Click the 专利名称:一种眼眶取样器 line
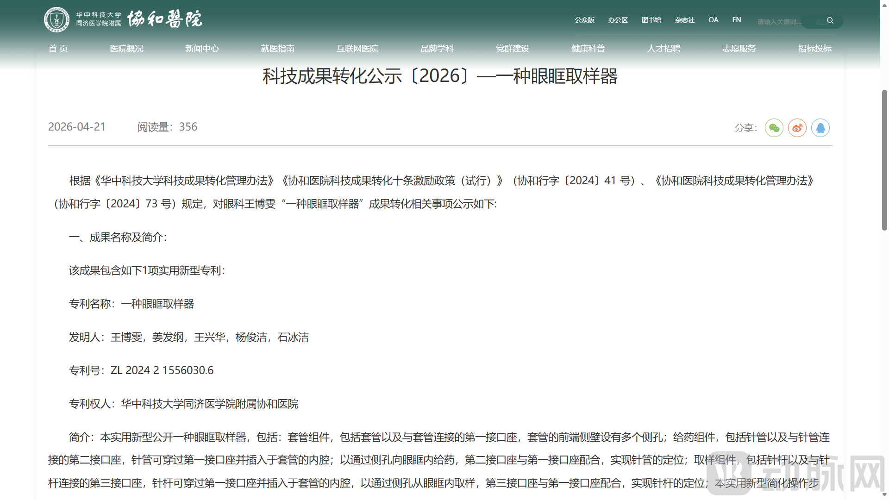The height and width of the screenshot is (500, 889). (x=131, y=304)
